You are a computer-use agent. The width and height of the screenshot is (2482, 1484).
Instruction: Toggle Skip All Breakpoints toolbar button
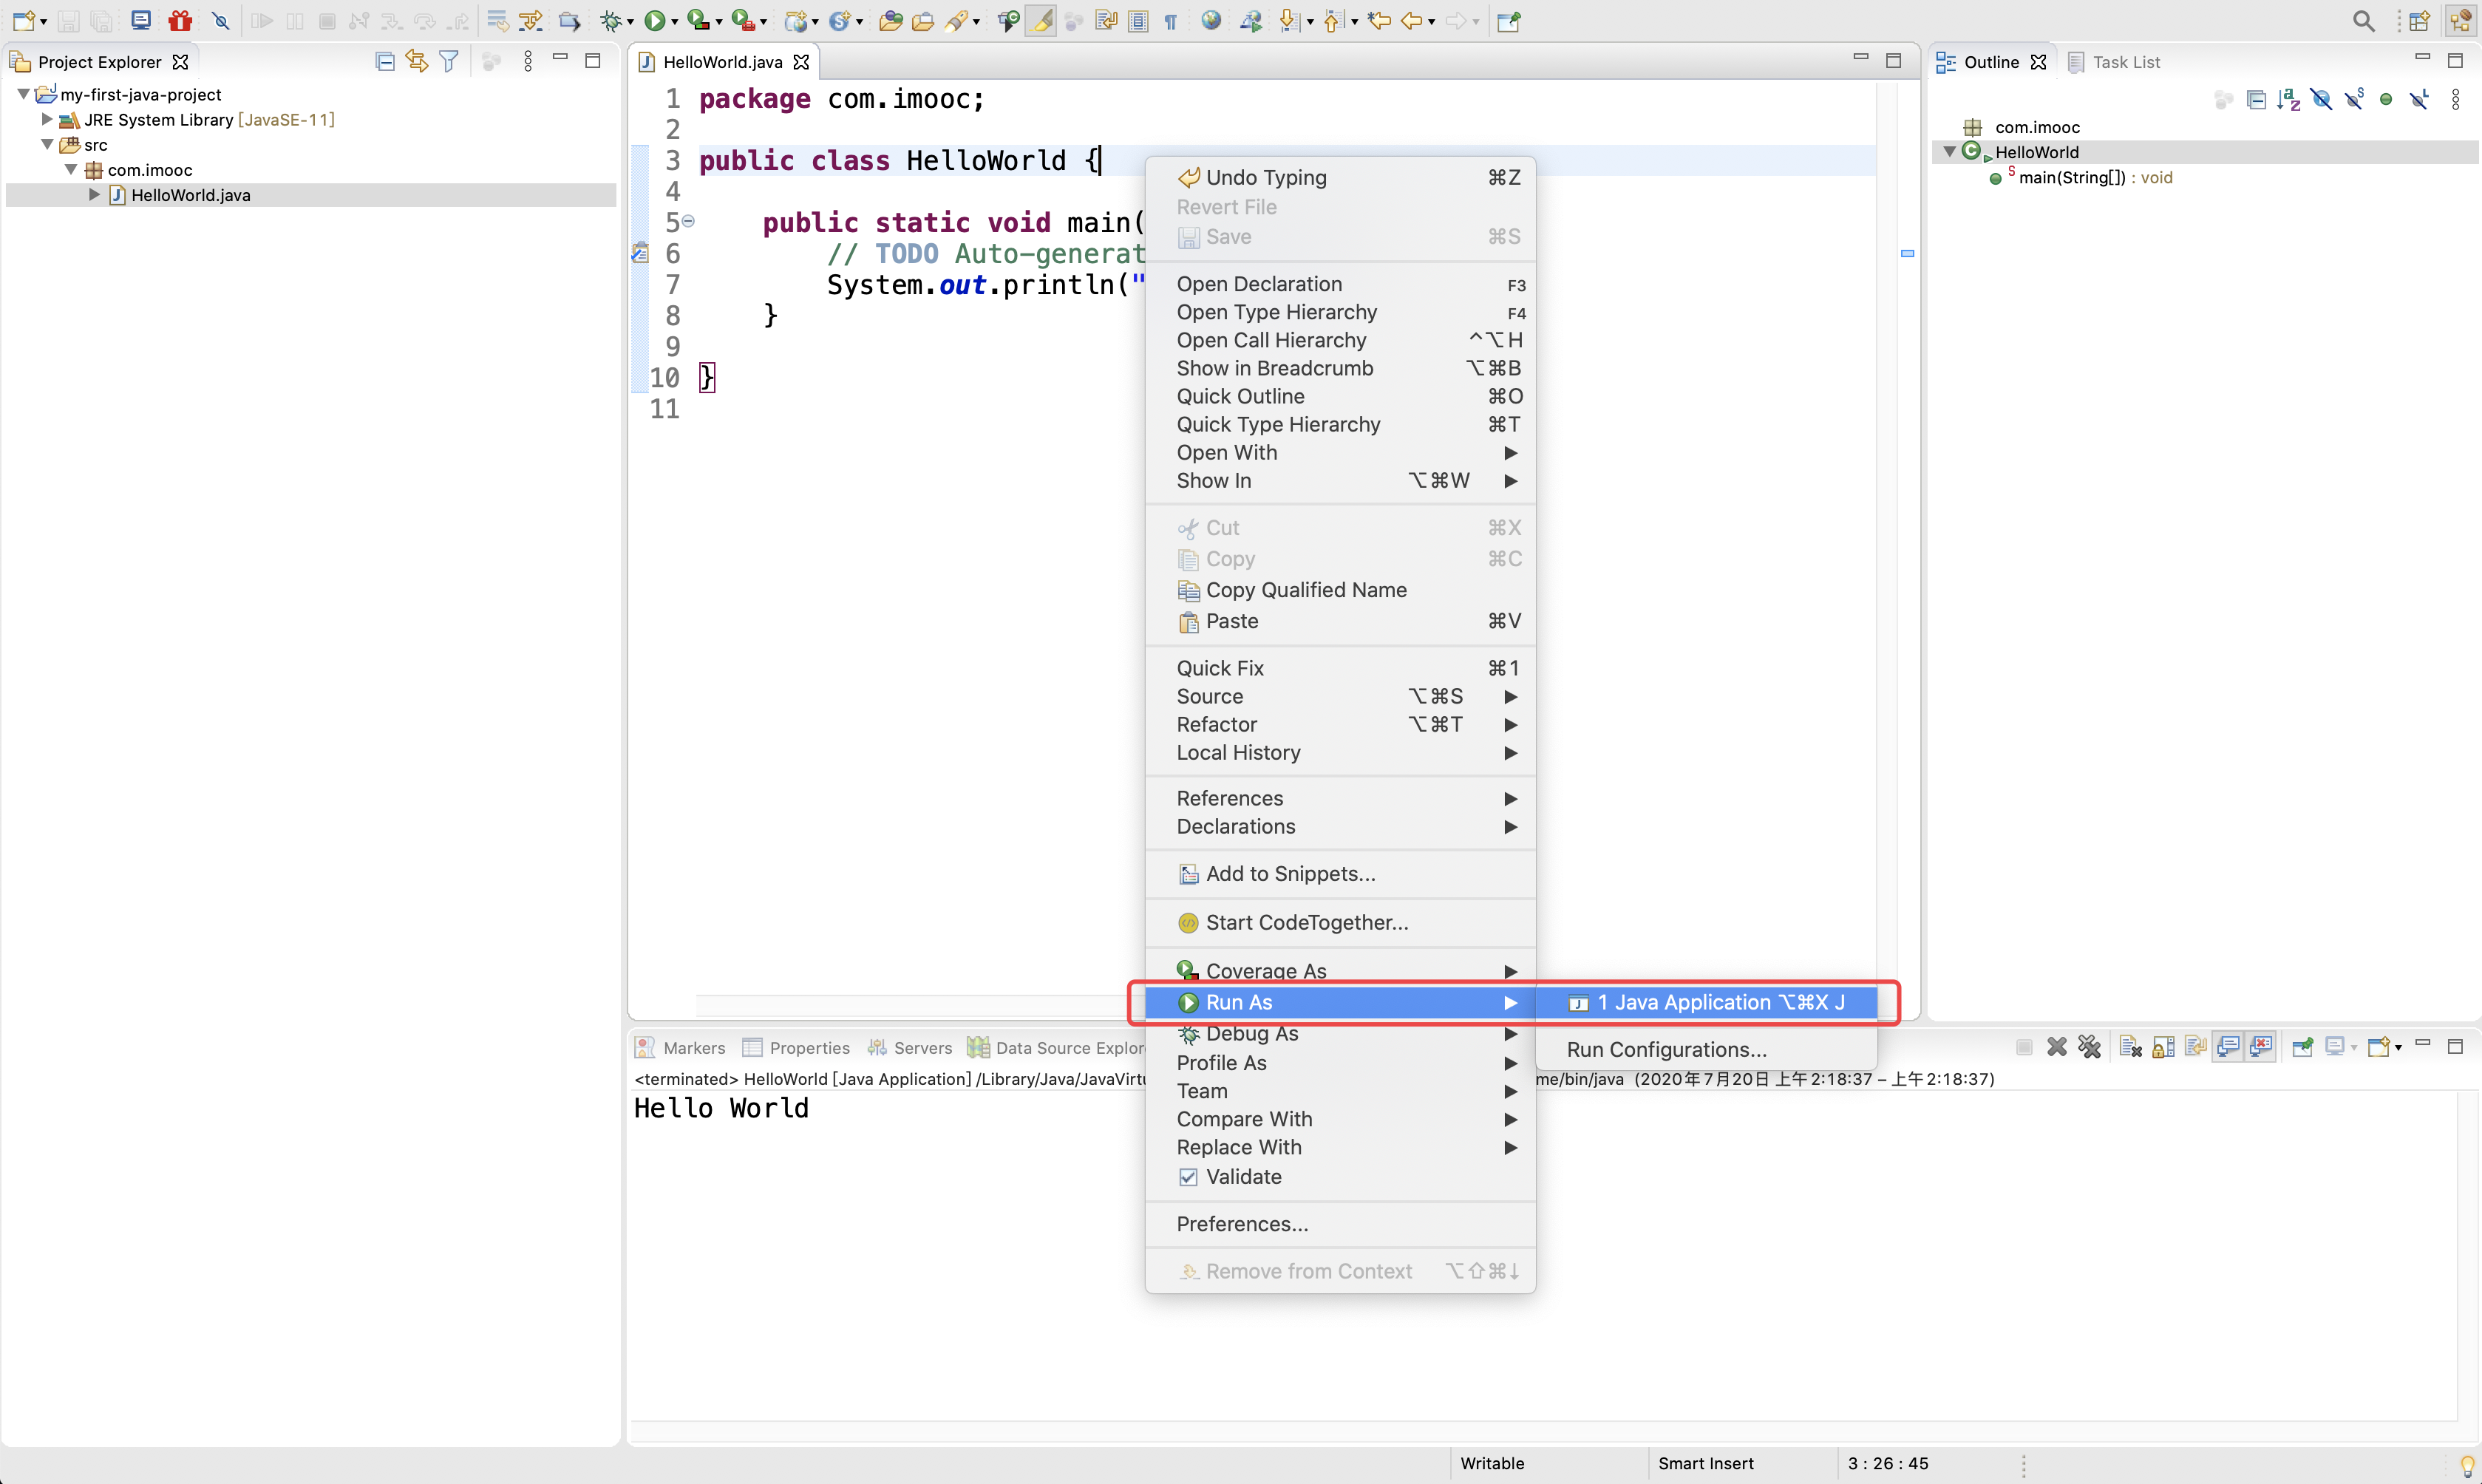tap(221, 20)
